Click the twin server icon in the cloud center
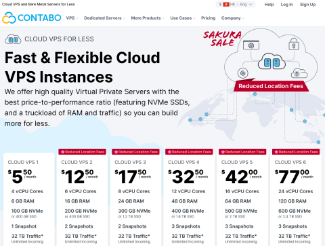The width and height of the screenshot is (325, 246). tap(272, 62)
